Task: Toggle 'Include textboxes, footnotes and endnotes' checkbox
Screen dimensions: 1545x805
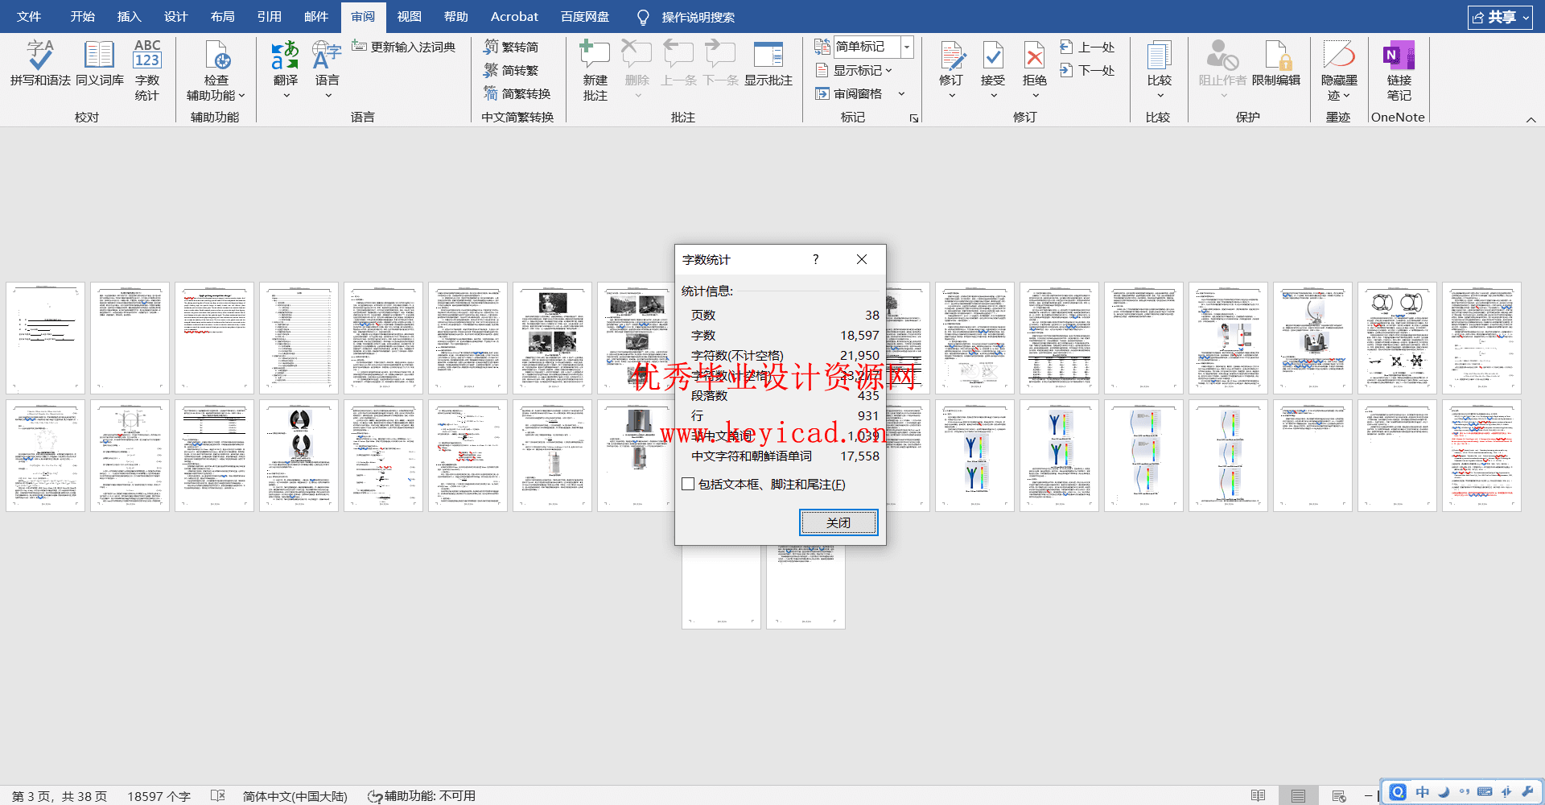Action: pyautogui.click(x=688, y=484)
